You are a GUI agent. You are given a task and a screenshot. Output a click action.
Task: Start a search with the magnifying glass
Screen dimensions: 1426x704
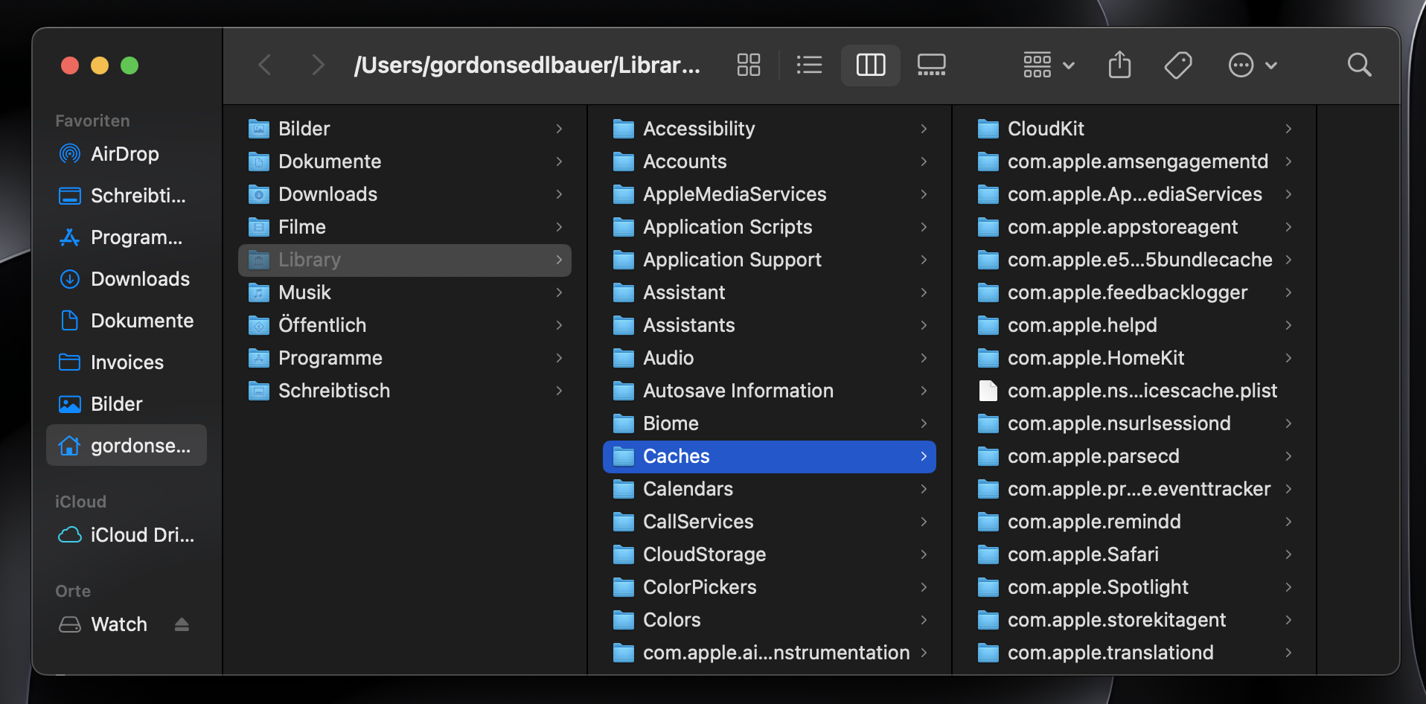coord(1359,65)
